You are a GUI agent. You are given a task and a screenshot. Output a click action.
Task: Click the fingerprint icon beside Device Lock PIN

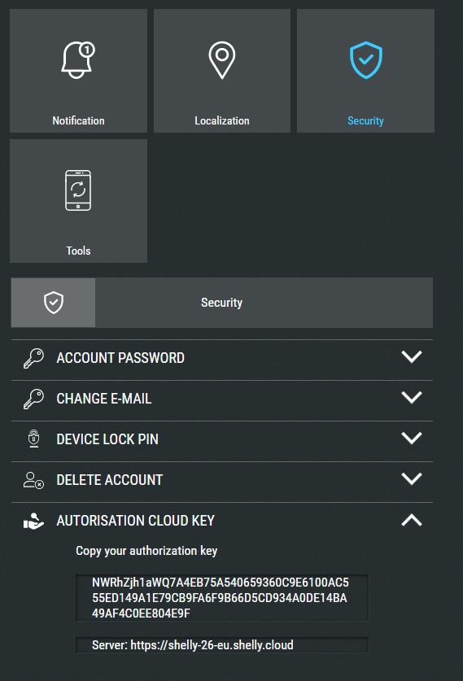34,439
